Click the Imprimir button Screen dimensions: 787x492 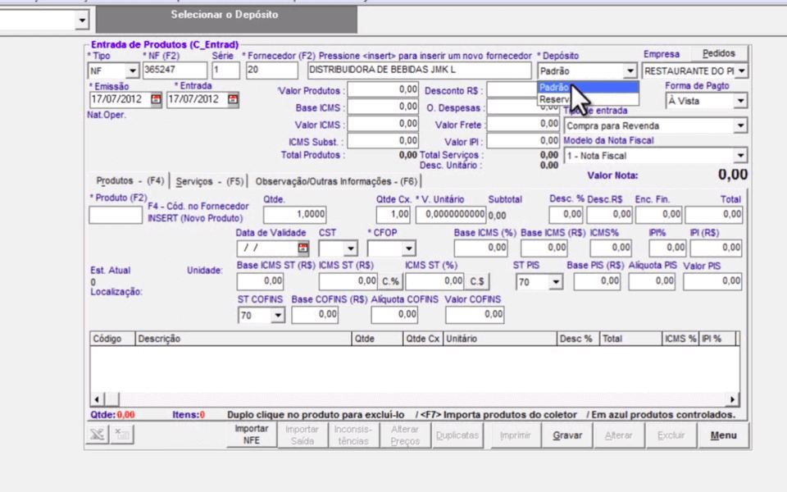[515, 435]
